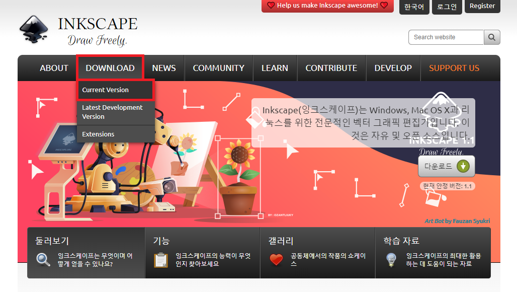
Task: Open the CONTRIBUTE menu
Action: coord(331,68)
